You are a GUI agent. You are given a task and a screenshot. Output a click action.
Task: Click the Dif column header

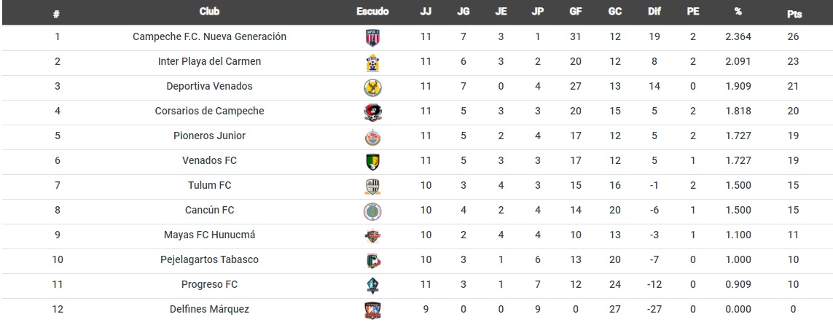click(x=654, y=11)
